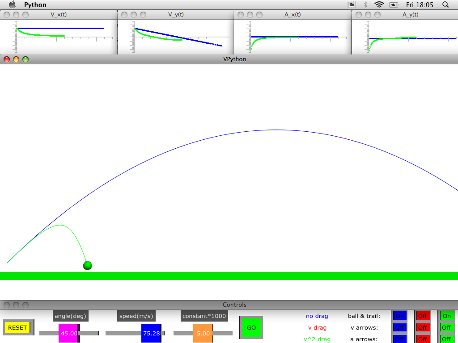
Task: Toggle no-drag ball & trail blue switch
Action: pos(399,316)
